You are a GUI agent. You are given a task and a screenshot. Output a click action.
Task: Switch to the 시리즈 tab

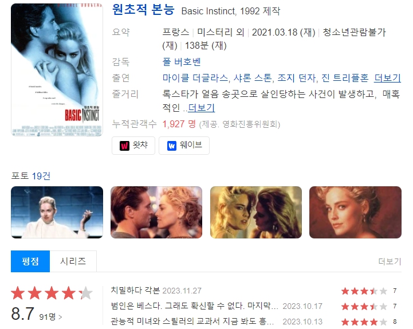coord(73,261)
